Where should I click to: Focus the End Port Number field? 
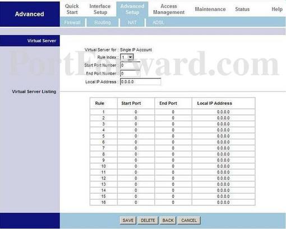click(130, 74)
